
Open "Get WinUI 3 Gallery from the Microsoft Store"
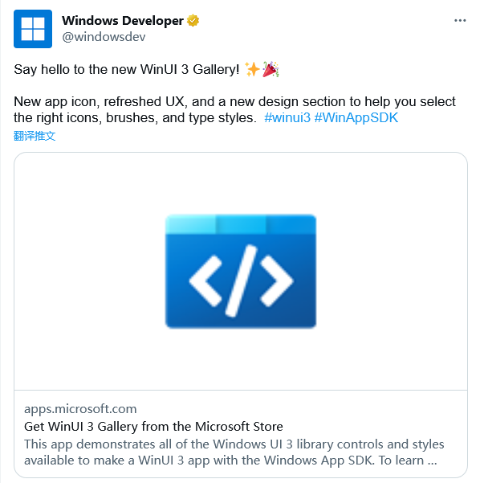(153, 426)
